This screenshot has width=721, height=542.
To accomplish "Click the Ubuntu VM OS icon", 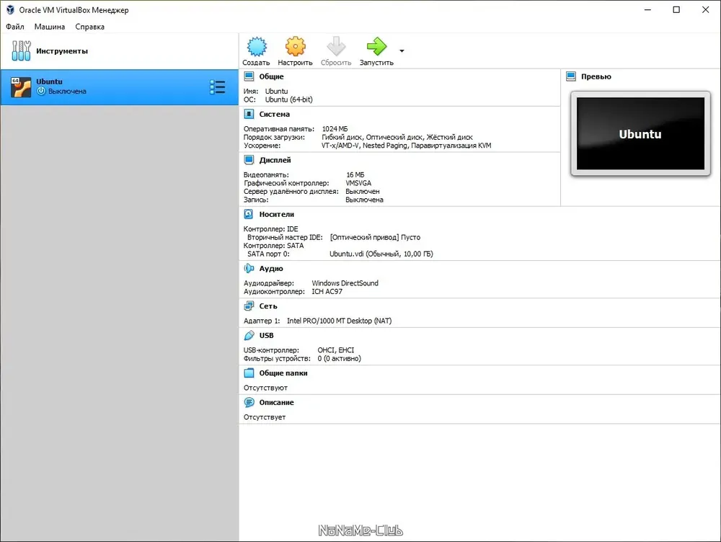I will [x=21, y=87].
